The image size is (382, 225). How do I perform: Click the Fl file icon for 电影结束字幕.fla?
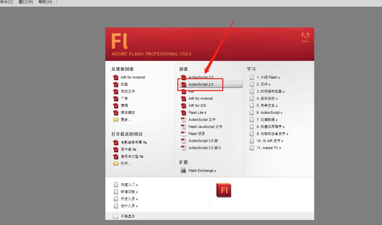click(x=116, y=142)
